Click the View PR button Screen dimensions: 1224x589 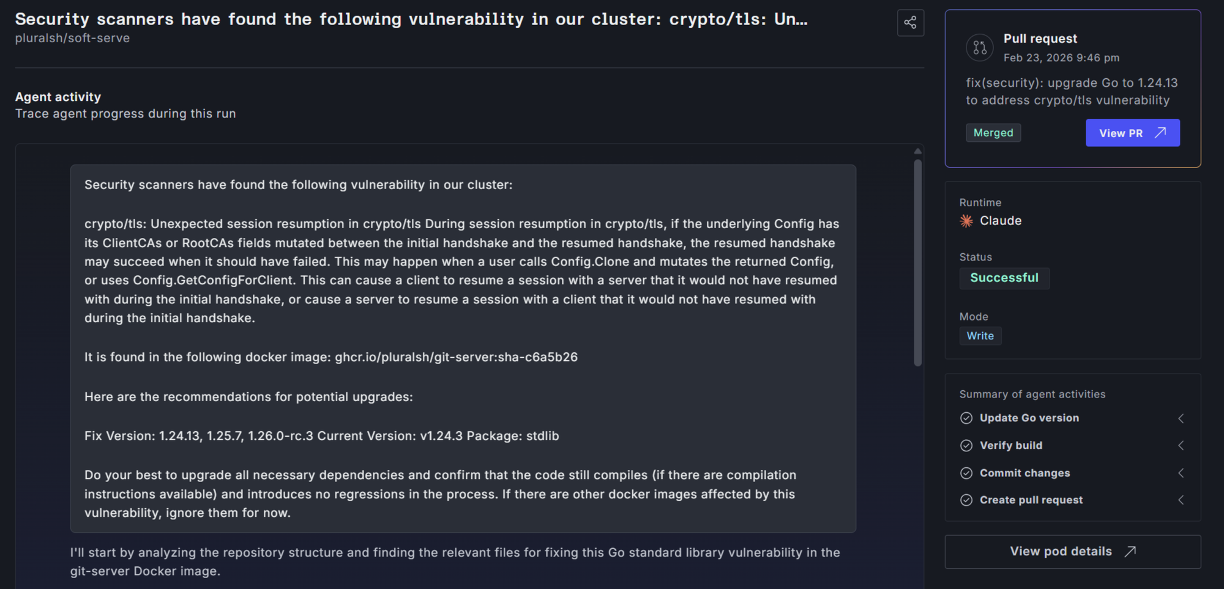click(x=1132, y=133)
